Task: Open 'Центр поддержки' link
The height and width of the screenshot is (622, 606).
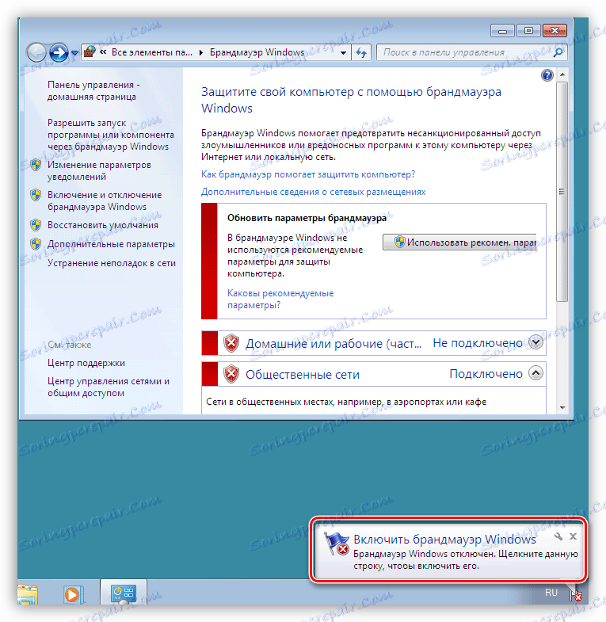Action: tap(86, 363)
